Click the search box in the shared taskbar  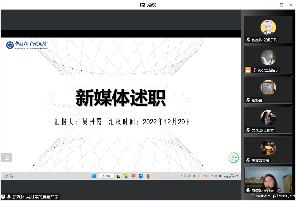click(x=106, y=176)
